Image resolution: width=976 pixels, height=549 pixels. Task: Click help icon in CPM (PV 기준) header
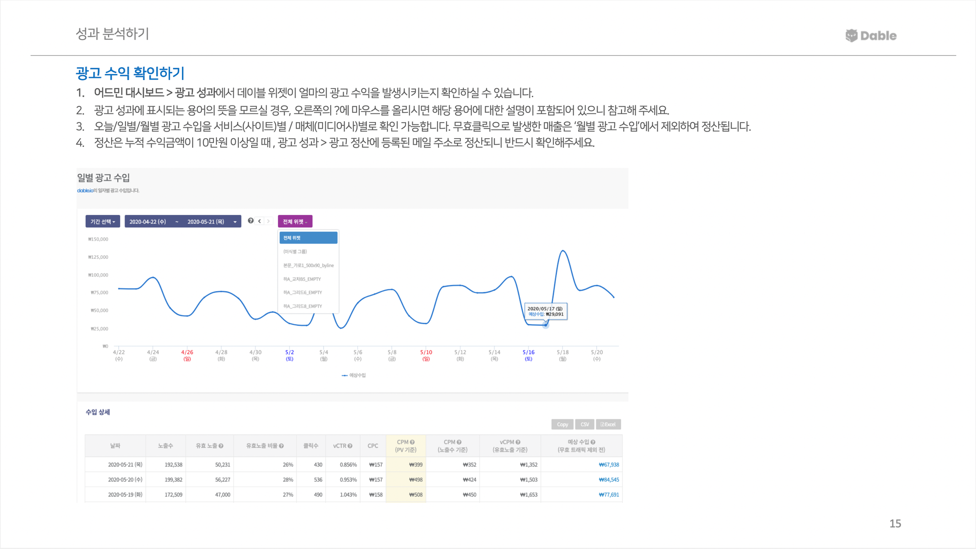click(412, 442)
